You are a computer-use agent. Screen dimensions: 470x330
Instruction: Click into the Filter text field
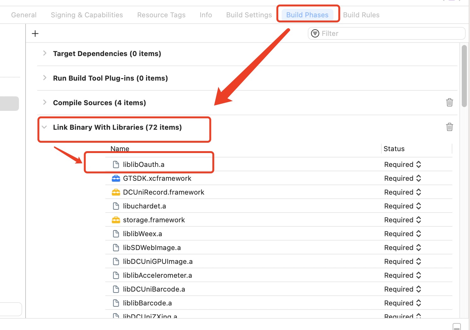(x=391, y=33)
